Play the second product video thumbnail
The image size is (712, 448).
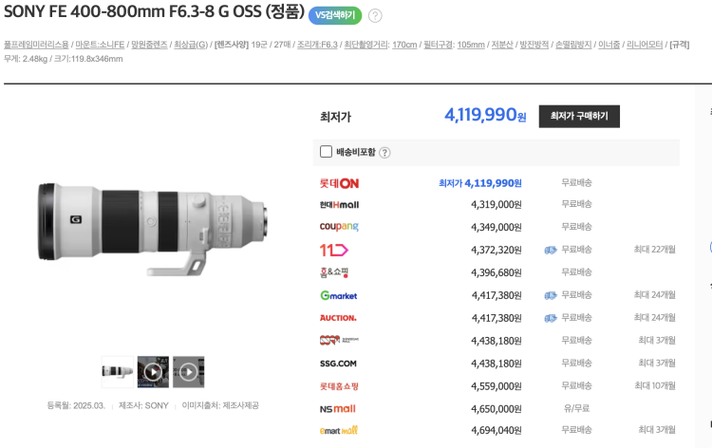[x=153, y=372]
